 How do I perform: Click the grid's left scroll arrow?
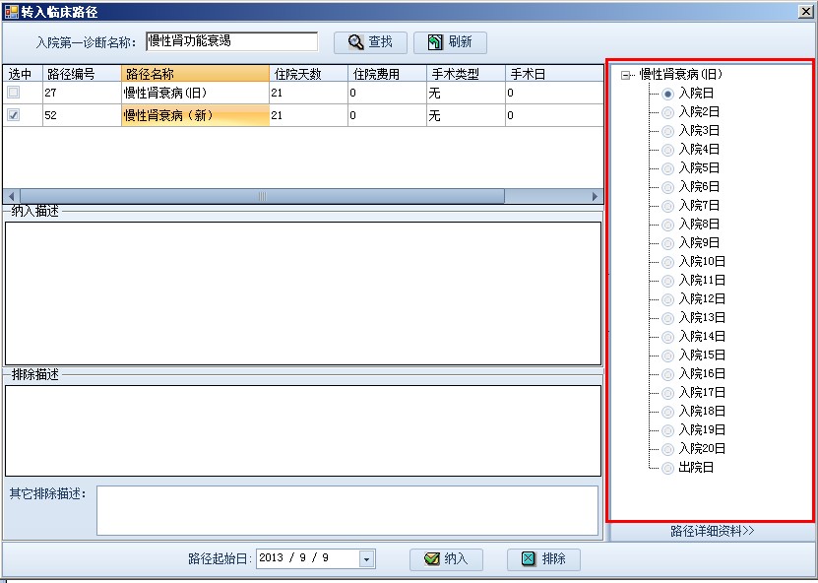coord(12,196)
